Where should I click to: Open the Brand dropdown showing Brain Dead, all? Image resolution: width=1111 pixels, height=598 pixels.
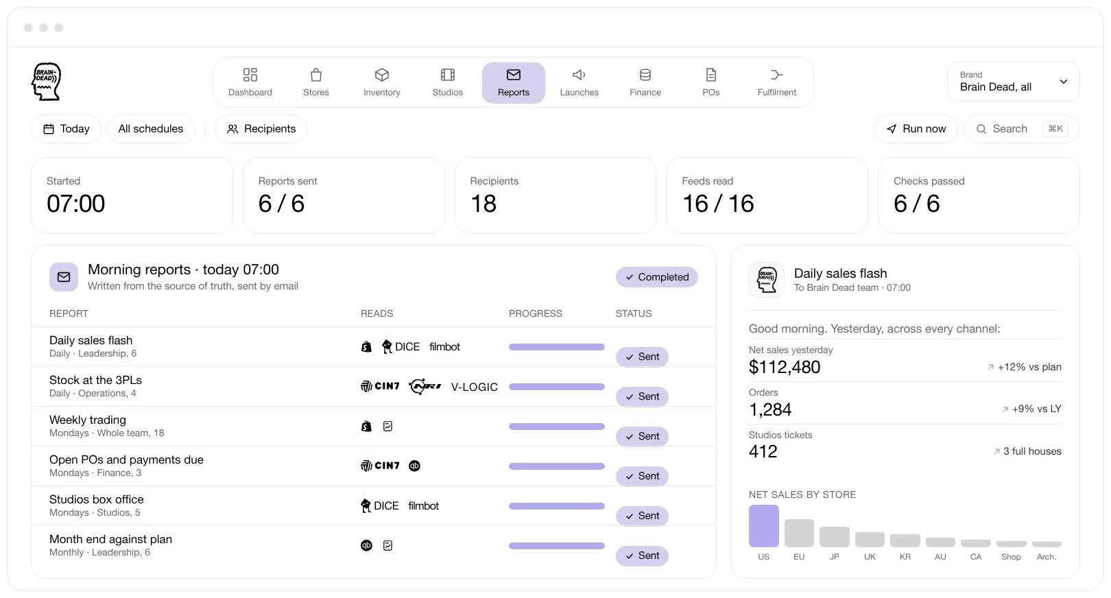(1013, 82)
